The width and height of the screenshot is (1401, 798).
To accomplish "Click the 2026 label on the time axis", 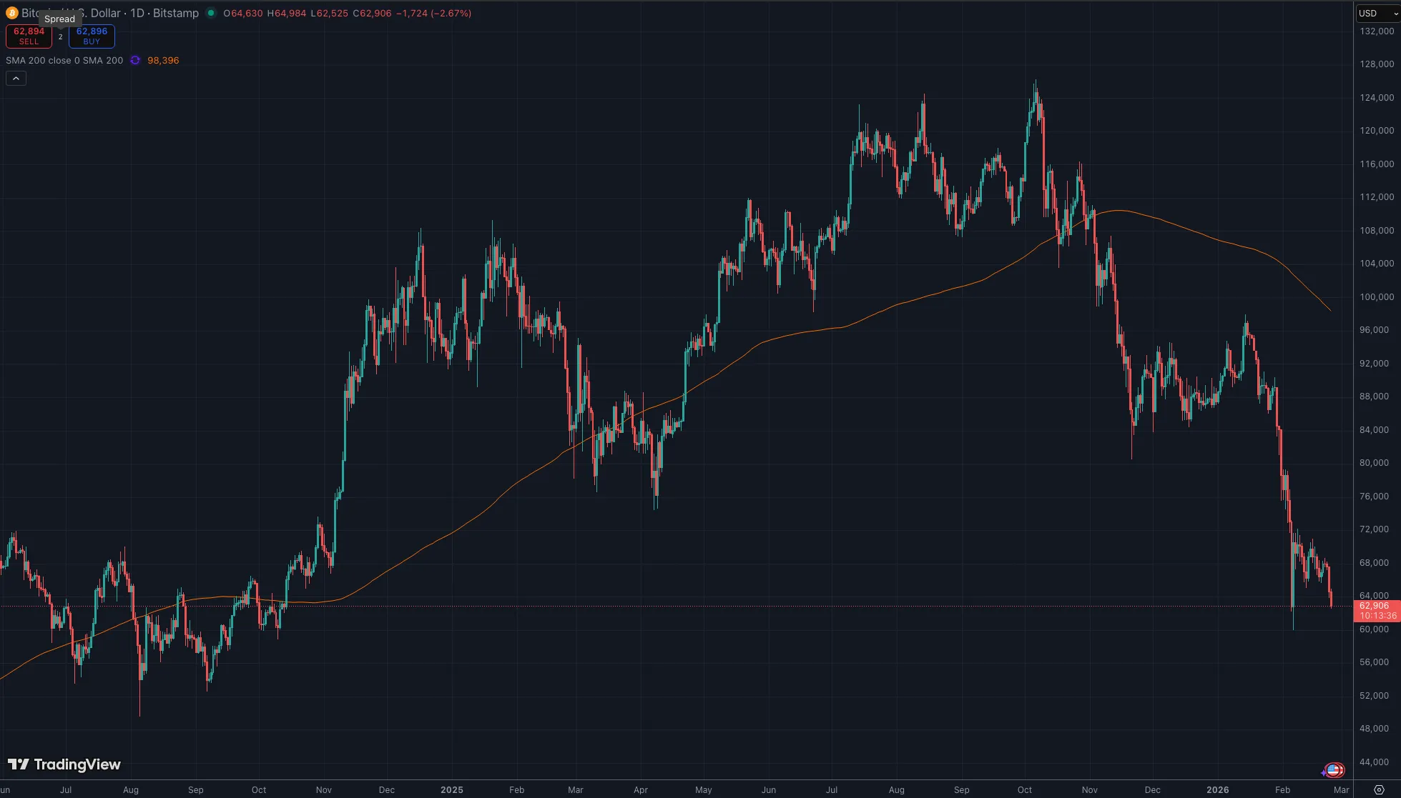I will tap(1217, 789).
